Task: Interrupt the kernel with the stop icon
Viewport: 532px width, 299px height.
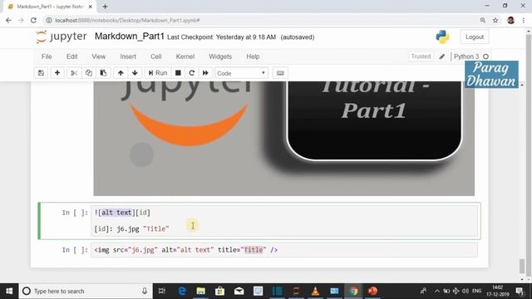Action: click(178, 73)
